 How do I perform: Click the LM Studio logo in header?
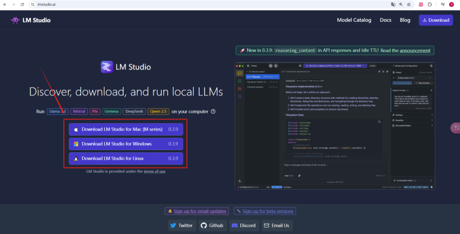pos(30,20)
